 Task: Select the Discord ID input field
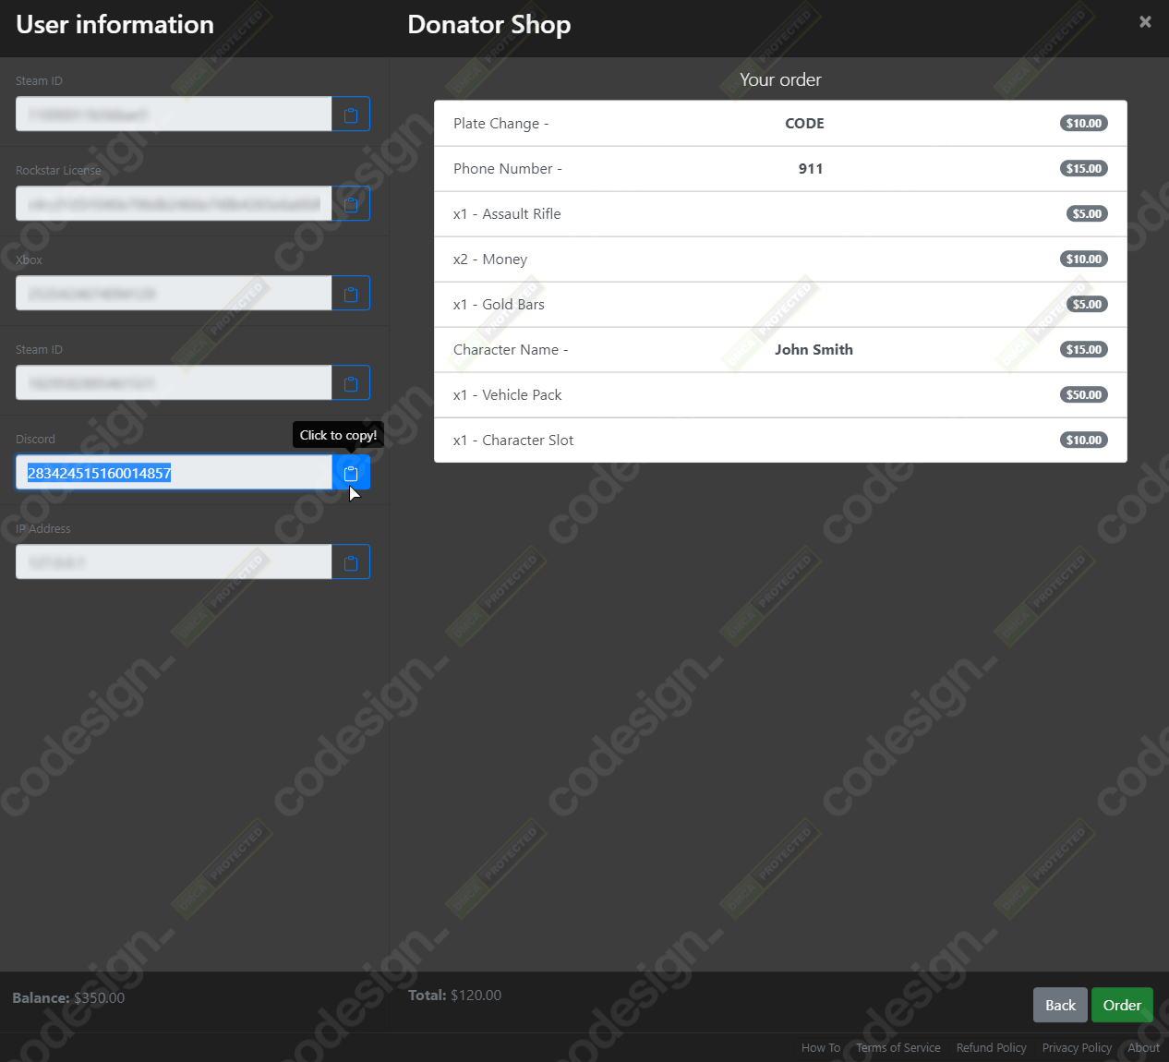173,472
